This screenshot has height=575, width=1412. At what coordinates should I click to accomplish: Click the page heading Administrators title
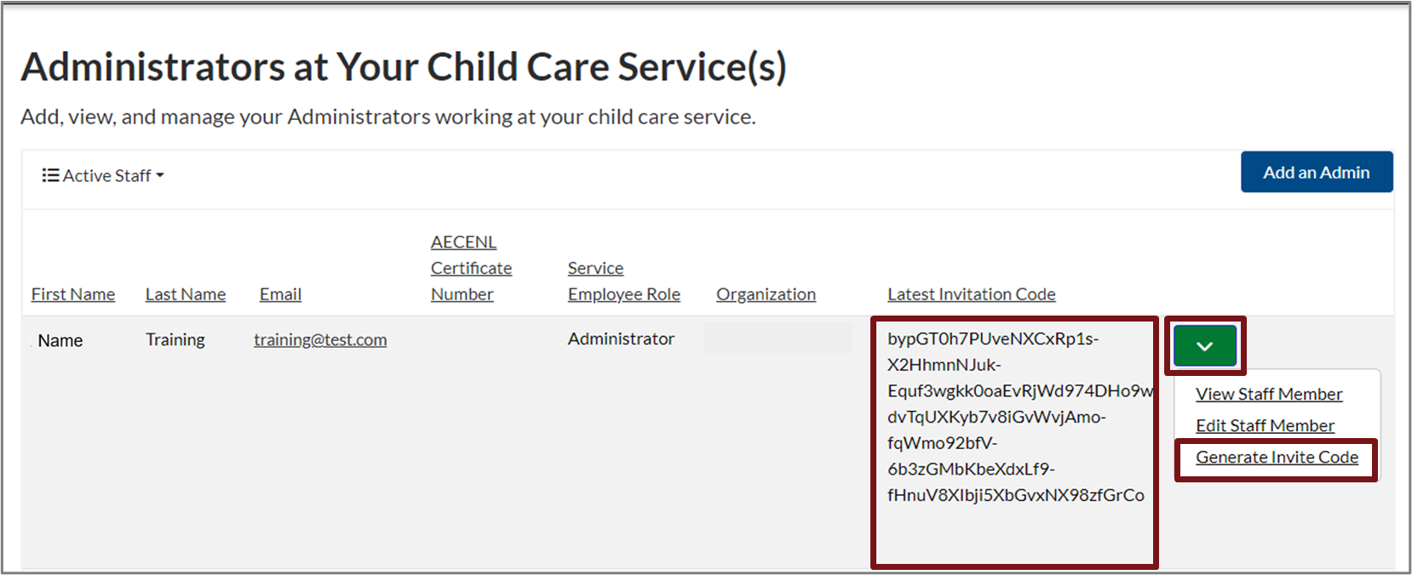(404, 67)
